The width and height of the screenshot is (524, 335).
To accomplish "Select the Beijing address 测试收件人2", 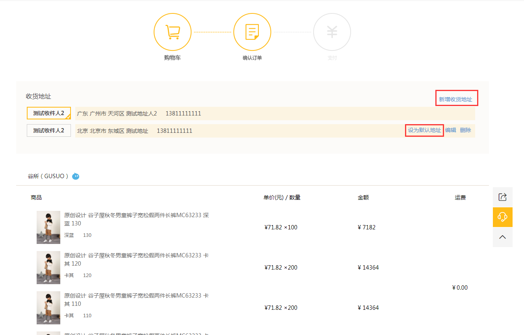I will pyautogui.click(x=48, y=130).
